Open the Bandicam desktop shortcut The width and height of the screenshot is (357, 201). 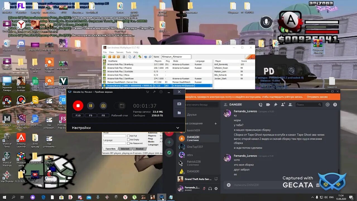tap(21, 102)
